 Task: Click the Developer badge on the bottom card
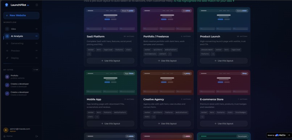[242, 136]
